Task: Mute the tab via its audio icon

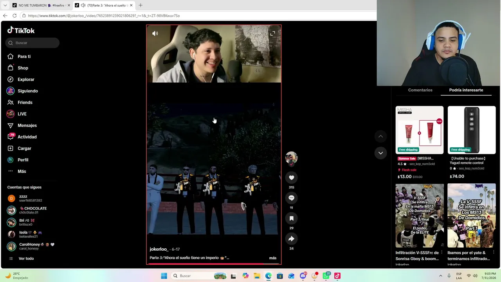Action: tap(83, 5)
